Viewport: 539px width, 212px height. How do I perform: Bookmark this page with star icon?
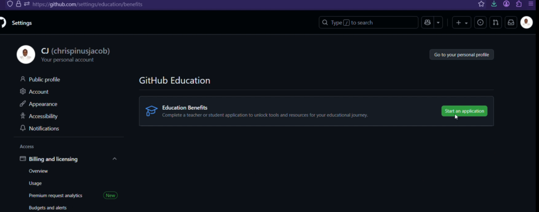[481, 4]
